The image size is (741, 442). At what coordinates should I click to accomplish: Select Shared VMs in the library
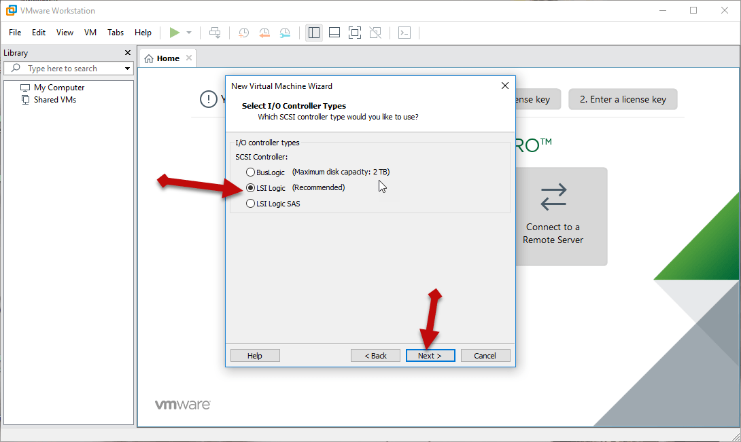point(55,100)
